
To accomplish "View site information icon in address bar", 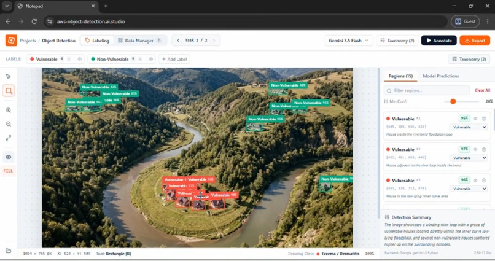I will pyautogui.click(x=50, y=21).
